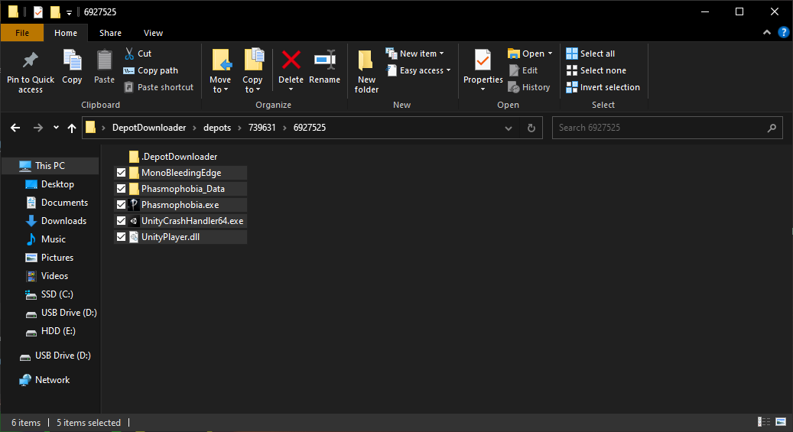This screenshot has width=793, height=432.
Task: Rename the selected item
Action: point(325,67)
